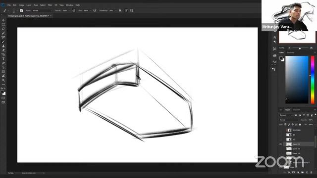Screen dimensions: 317x178
Task: Open the Edit menu
Action: point(14,5)
